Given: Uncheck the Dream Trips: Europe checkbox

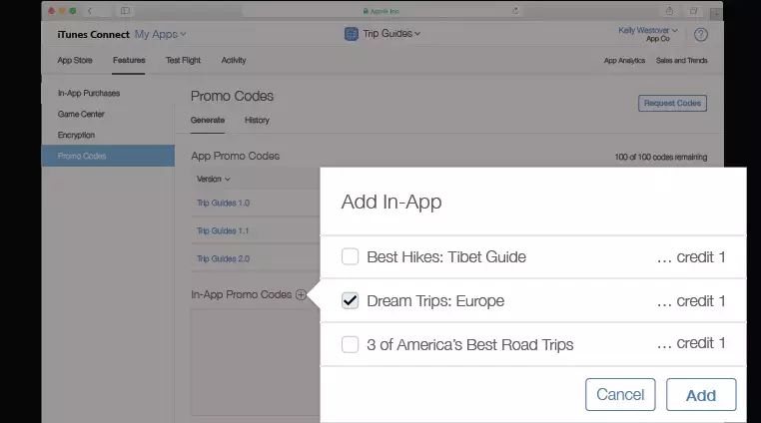Looking at the screenshot, I should coord(350,300).
